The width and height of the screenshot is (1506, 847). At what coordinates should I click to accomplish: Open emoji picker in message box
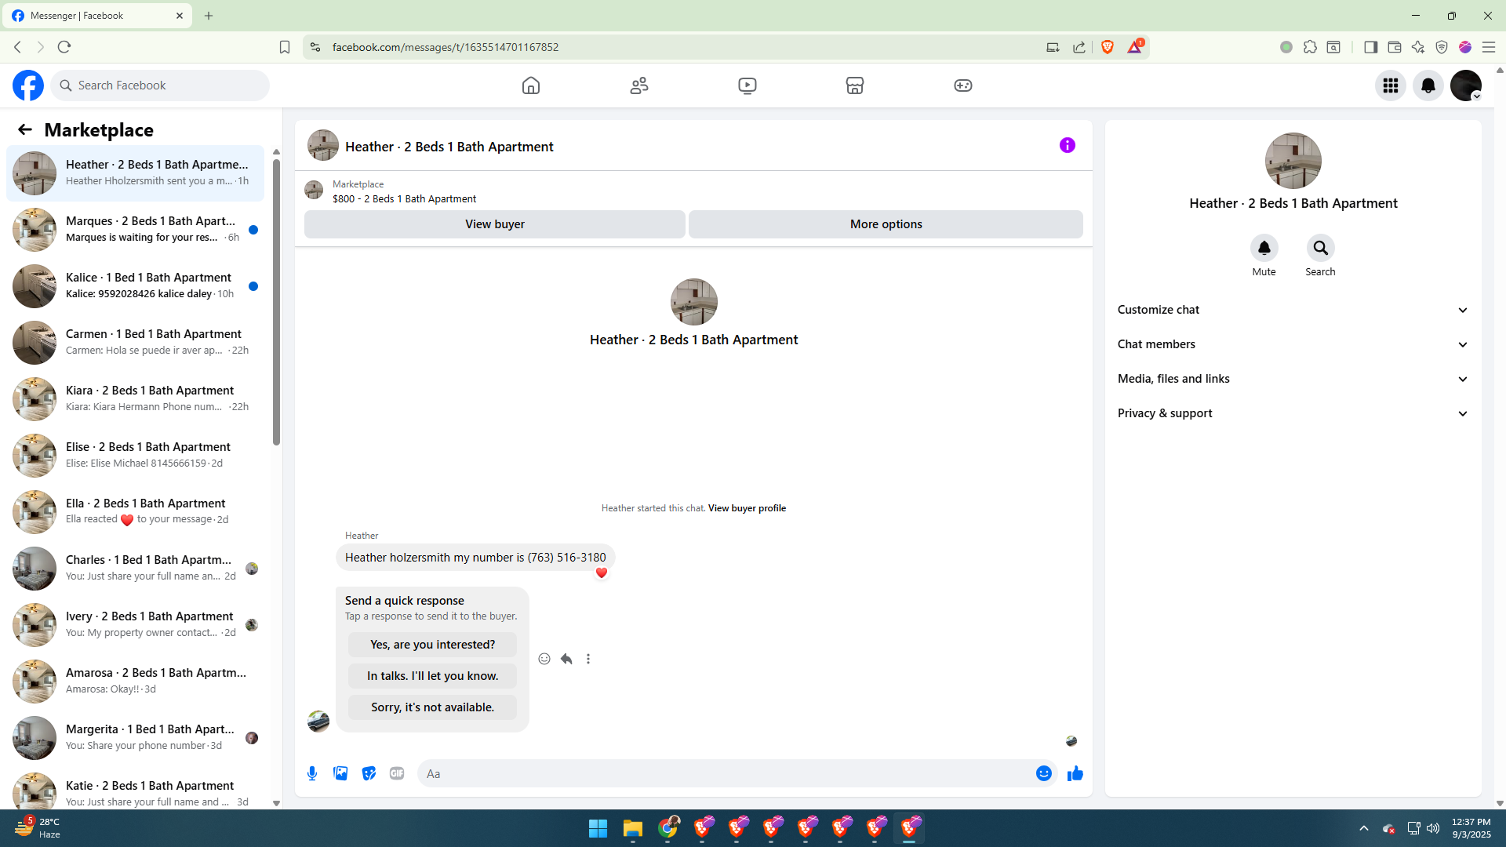[x=1043, y=773]
